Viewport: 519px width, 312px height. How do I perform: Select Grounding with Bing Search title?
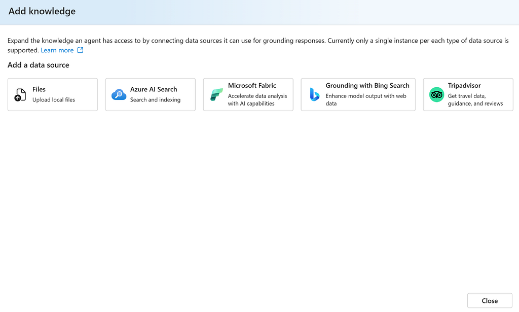pos(367,85)
